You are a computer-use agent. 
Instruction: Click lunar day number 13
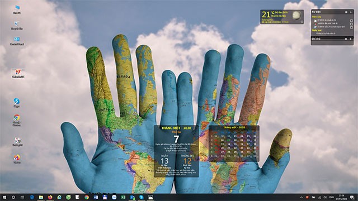[164, 161]
